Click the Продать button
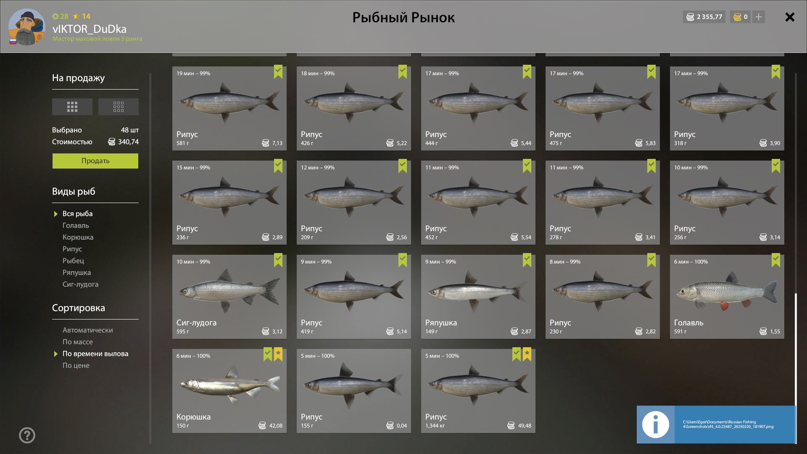Image resolution: width=807 pixels, height=454 pixels. tap(95, 161)
